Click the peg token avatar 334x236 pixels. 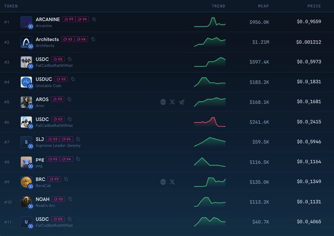tap(26, 162)
